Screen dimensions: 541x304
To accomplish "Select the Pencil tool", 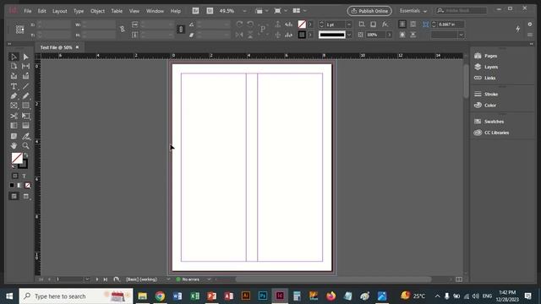I will tap(26, 96).
